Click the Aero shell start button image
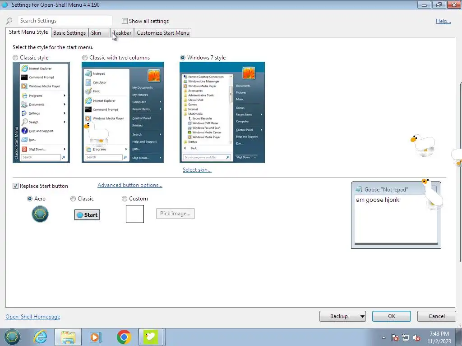This screenshot has height=346, width=462. [x=40, y=214]
